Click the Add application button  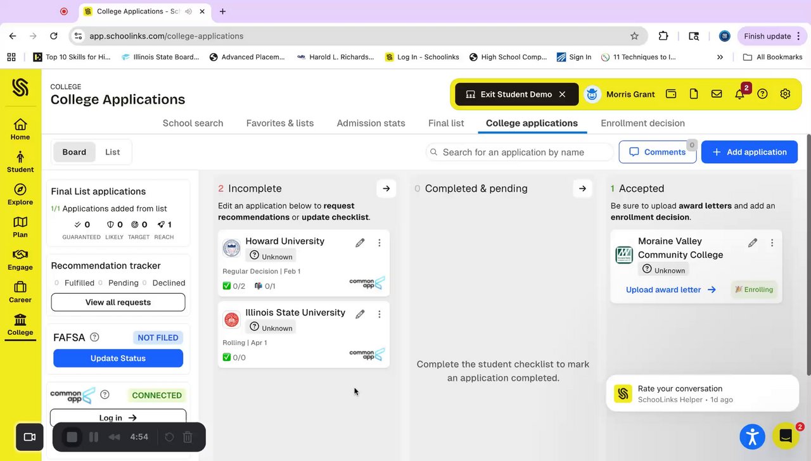click(749, 152)
